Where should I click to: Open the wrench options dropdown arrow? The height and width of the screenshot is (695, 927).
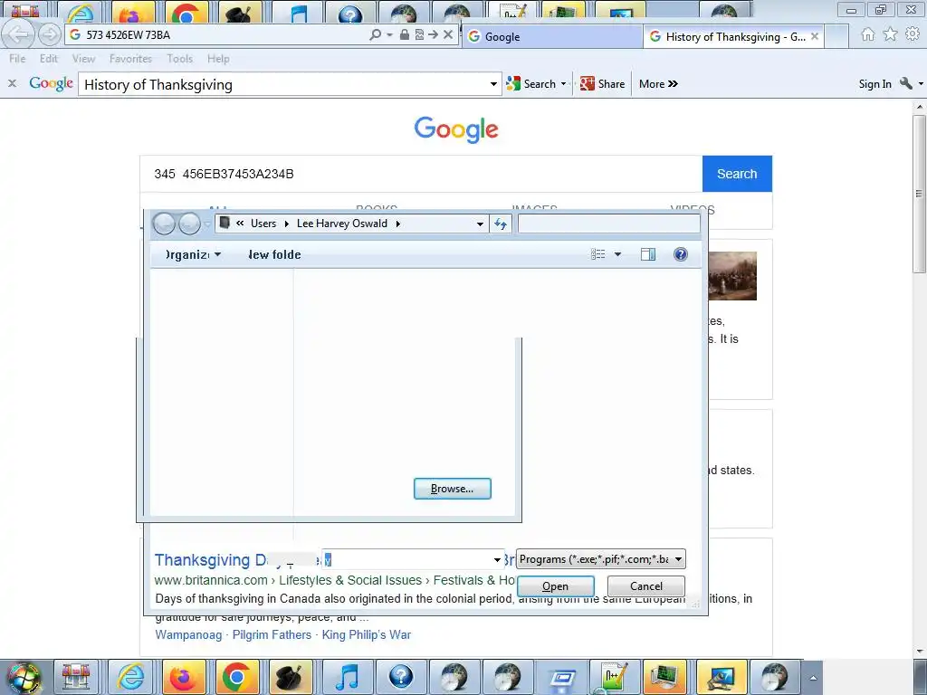point(921,84)
